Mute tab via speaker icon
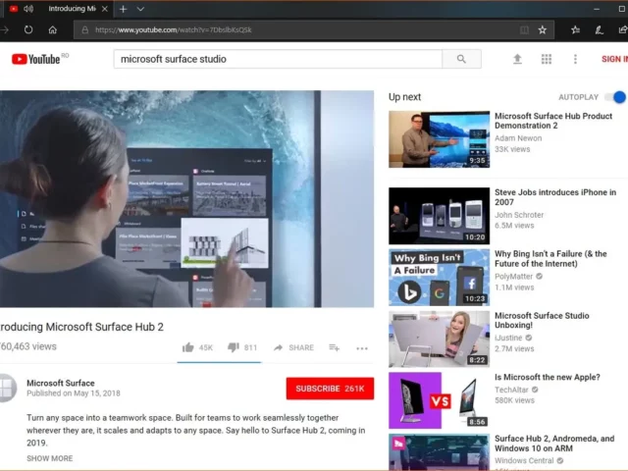Image resolution: width=628 pixels, height=471 pixels. tap(28, 9)
